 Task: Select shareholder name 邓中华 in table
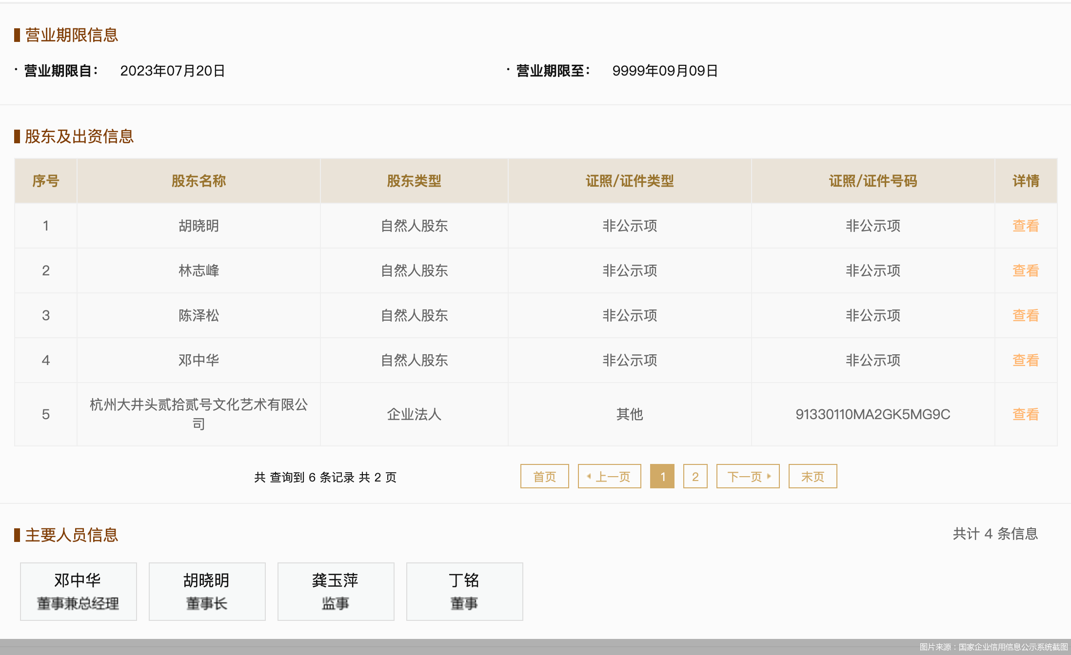coord(198,360)
